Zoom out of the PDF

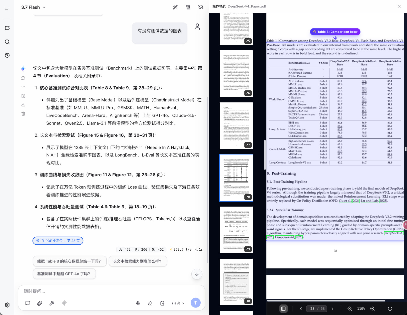pyautogui.click(x=350, y=309)
